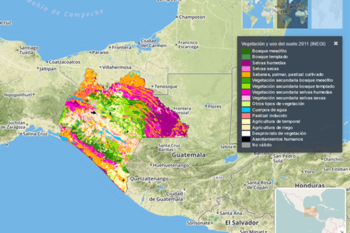Click the orange view rectangle in the overview minimap
Screen dimensions: 350x233
(x=310, y=212)
